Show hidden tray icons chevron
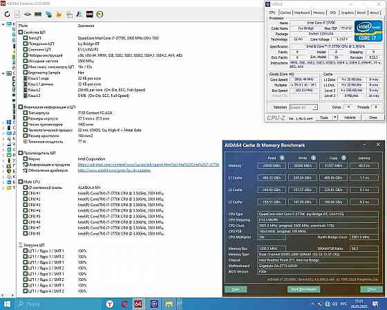The height and width of the screenshot is (310, 387). click(x=312, y=303)
